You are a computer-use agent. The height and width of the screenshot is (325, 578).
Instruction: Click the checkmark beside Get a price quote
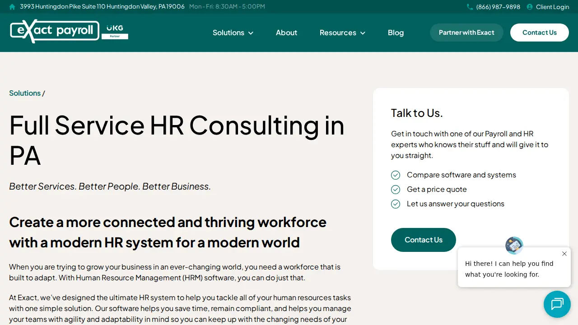pos(396,190)
